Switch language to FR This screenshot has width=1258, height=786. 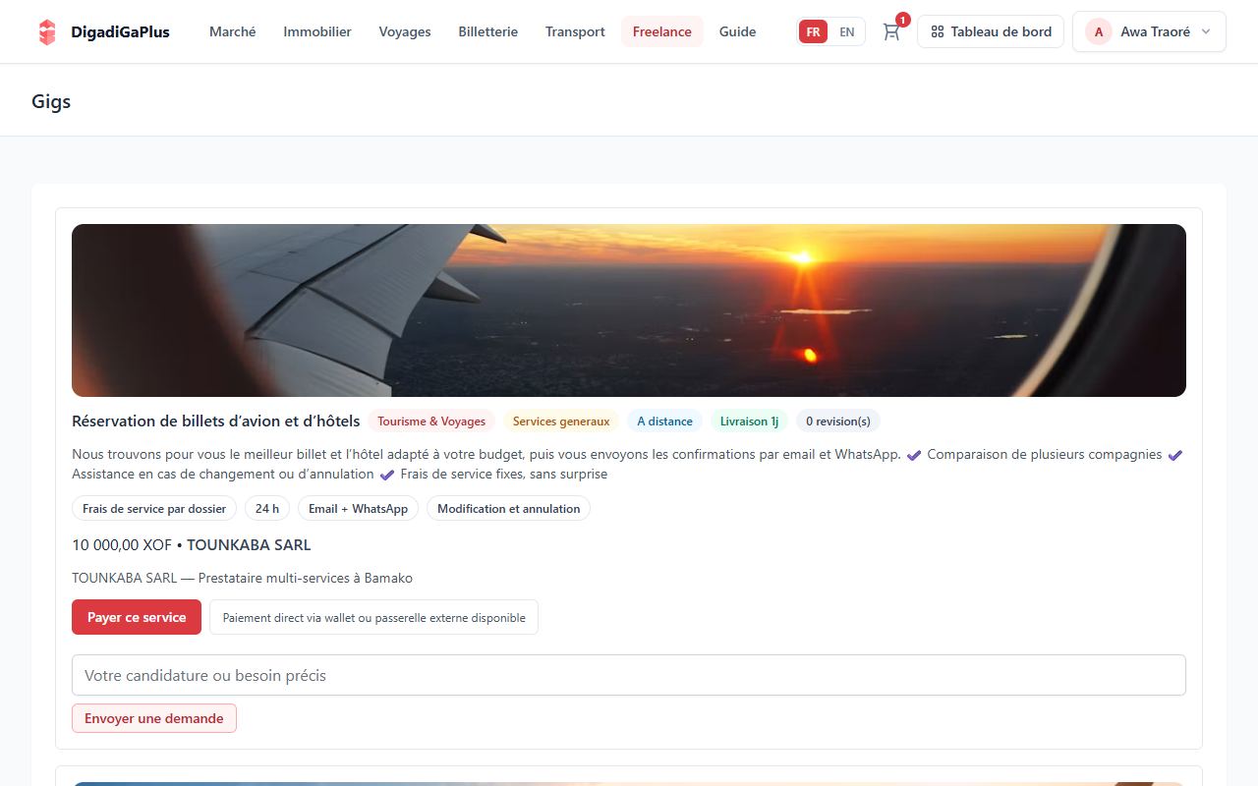point(813,31)
